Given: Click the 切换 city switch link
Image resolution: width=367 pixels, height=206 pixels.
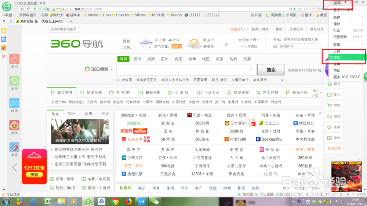Looking at the screenshot, I should [x=126, y=47].
